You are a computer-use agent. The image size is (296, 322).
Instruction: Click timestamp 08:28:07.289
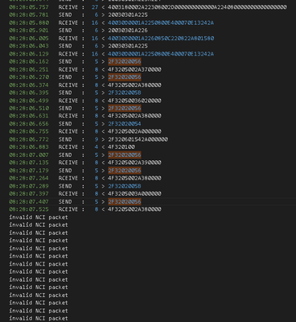click(x=29, y=186)
